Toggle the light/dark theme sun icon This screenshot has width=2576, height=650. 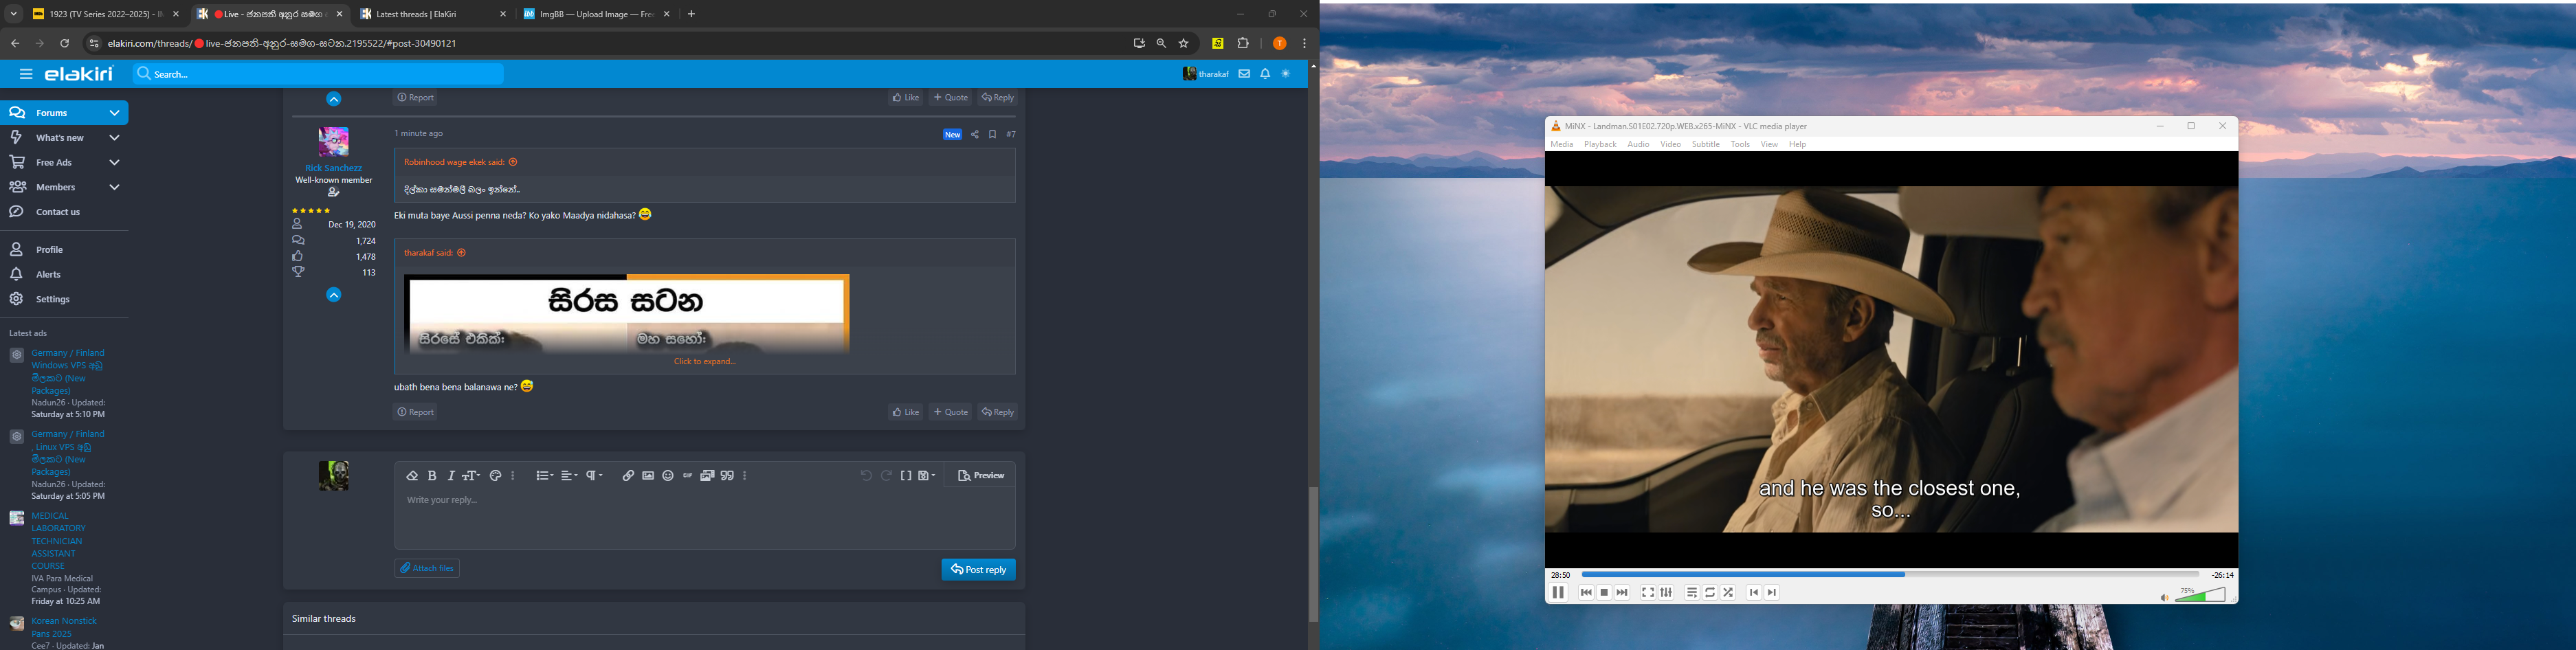(x=1286, y=74)
